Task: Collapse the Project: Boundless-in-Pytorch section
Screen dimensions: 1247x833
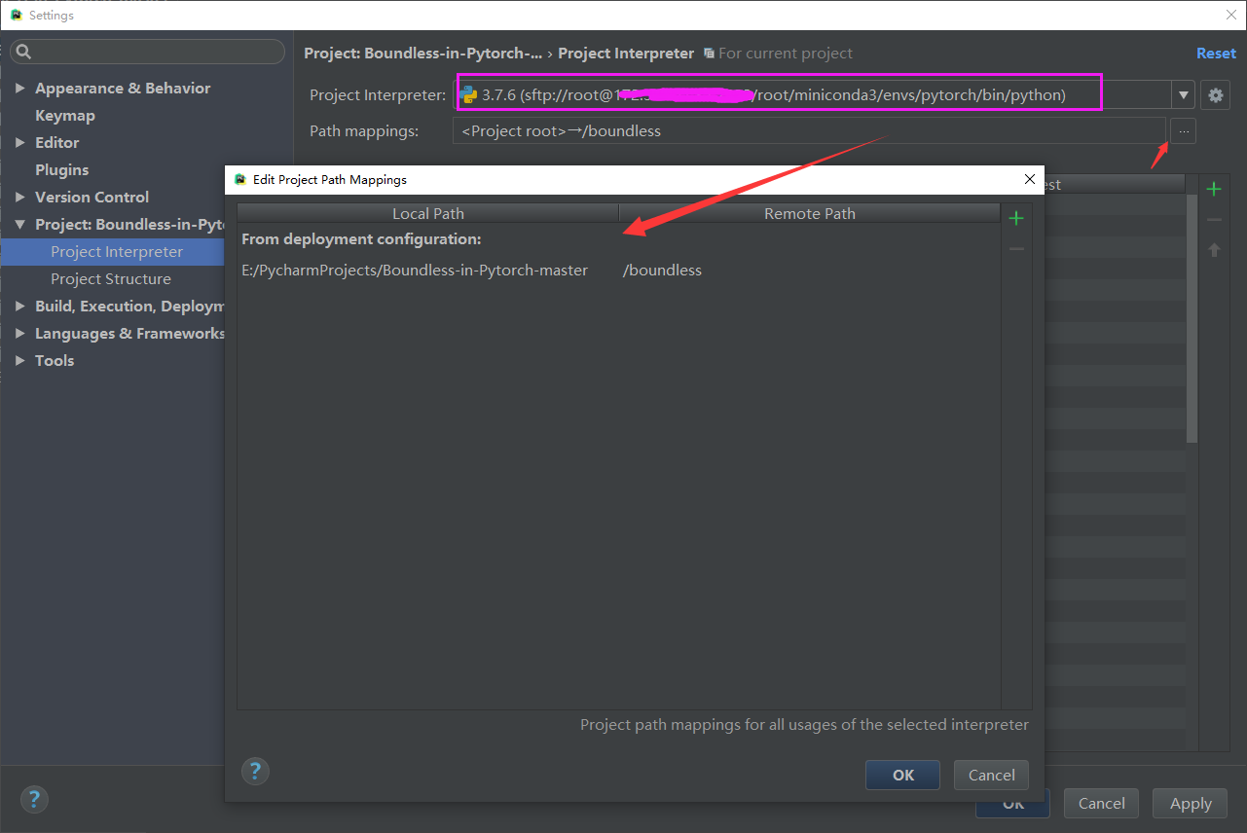Action: coord(19,224)
